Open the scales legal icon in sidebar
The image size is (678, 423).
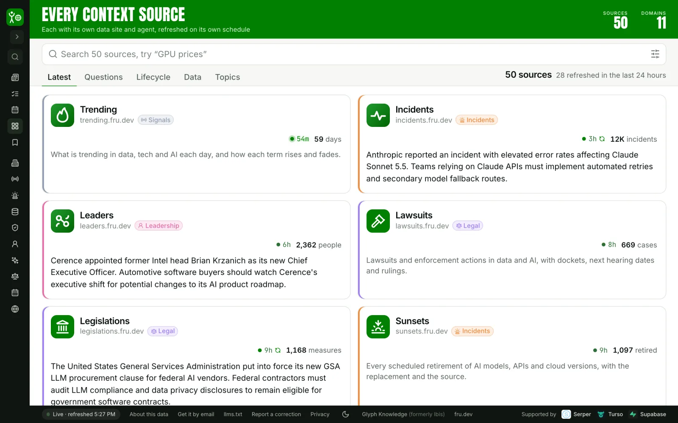pyautogui.click(x=15, y=276)
